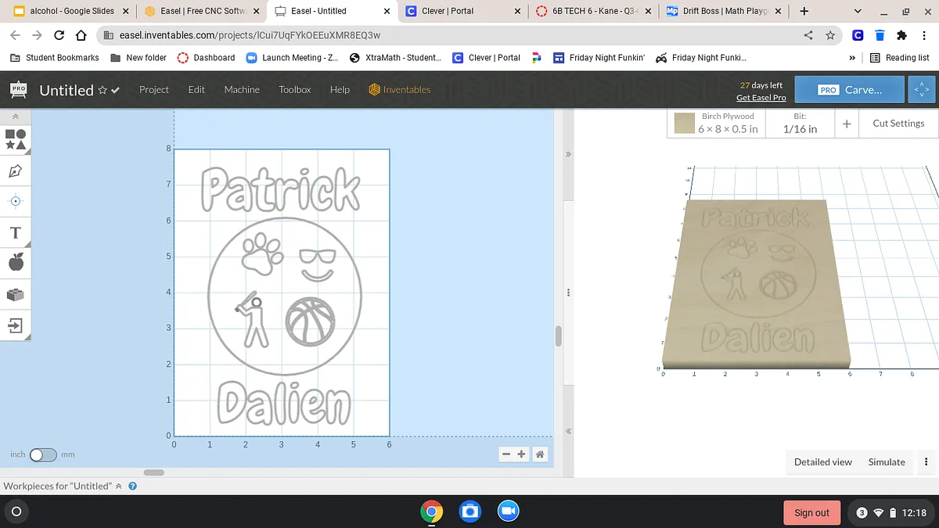939x528 pixels.
Task: Switch to Detailed view preview
Action: pyautogui.click(x=822, y=462)
